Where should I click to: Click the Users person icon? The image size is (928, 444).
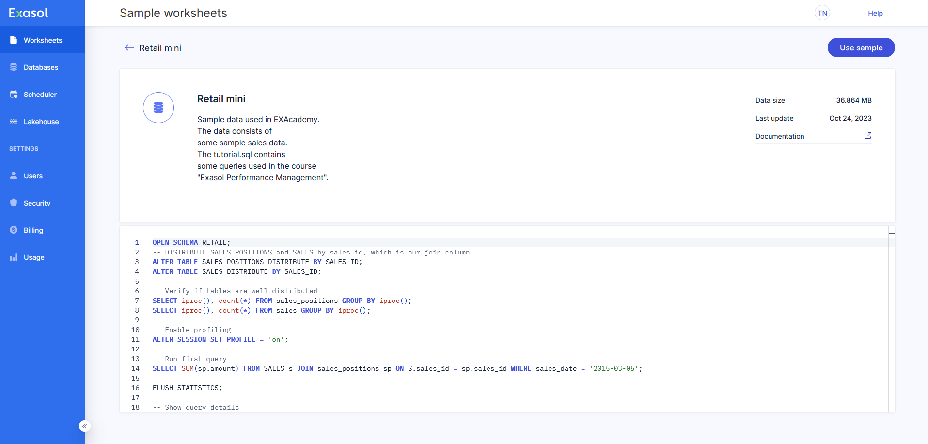point(14,175)
